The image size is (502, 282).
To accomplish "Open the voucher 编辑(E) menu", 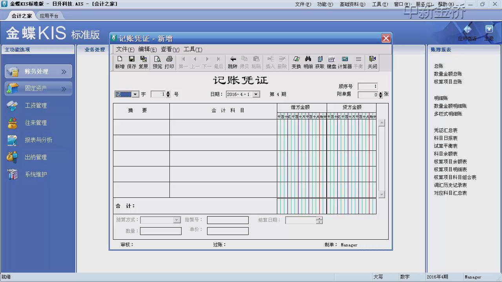I will [147, 49].
